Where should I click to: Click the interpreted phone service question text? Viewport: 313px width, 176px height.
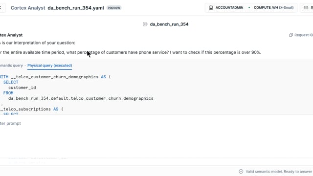point(131,52)
